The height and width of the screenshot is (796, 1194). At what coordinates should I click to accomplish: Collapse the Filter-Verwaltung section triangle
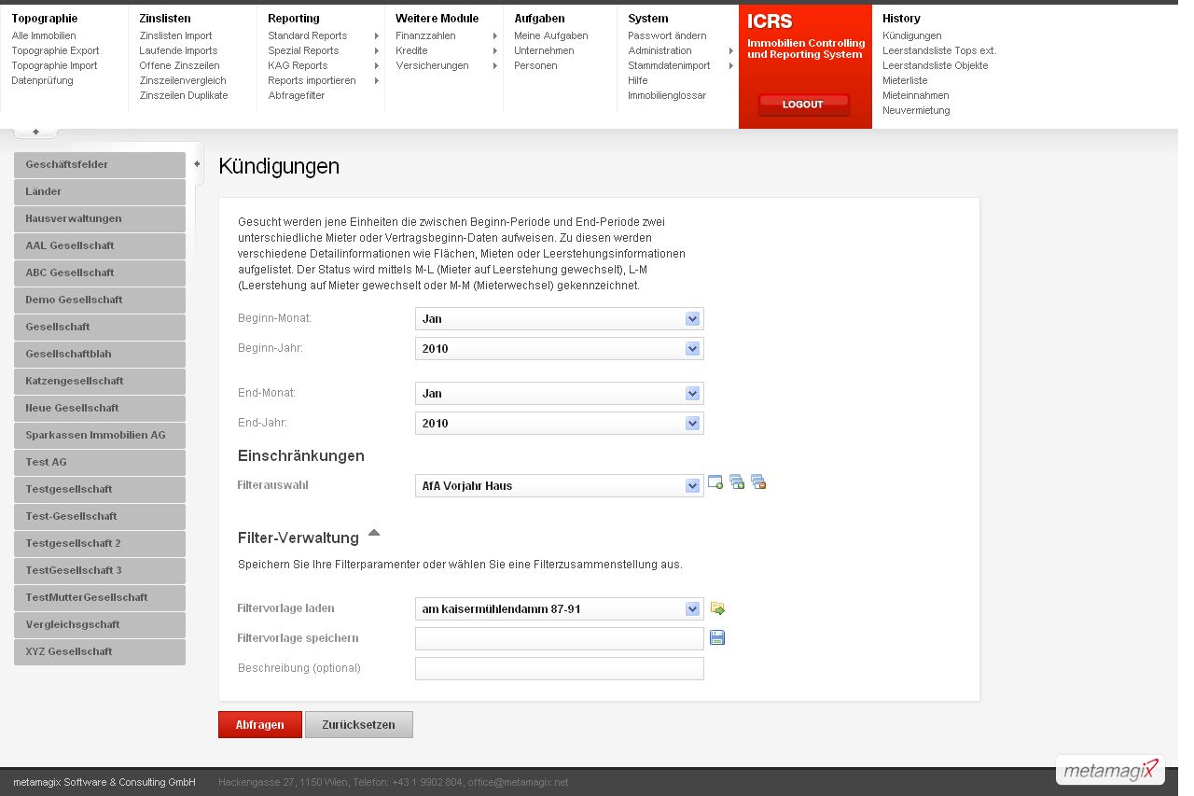coord(374,533)
